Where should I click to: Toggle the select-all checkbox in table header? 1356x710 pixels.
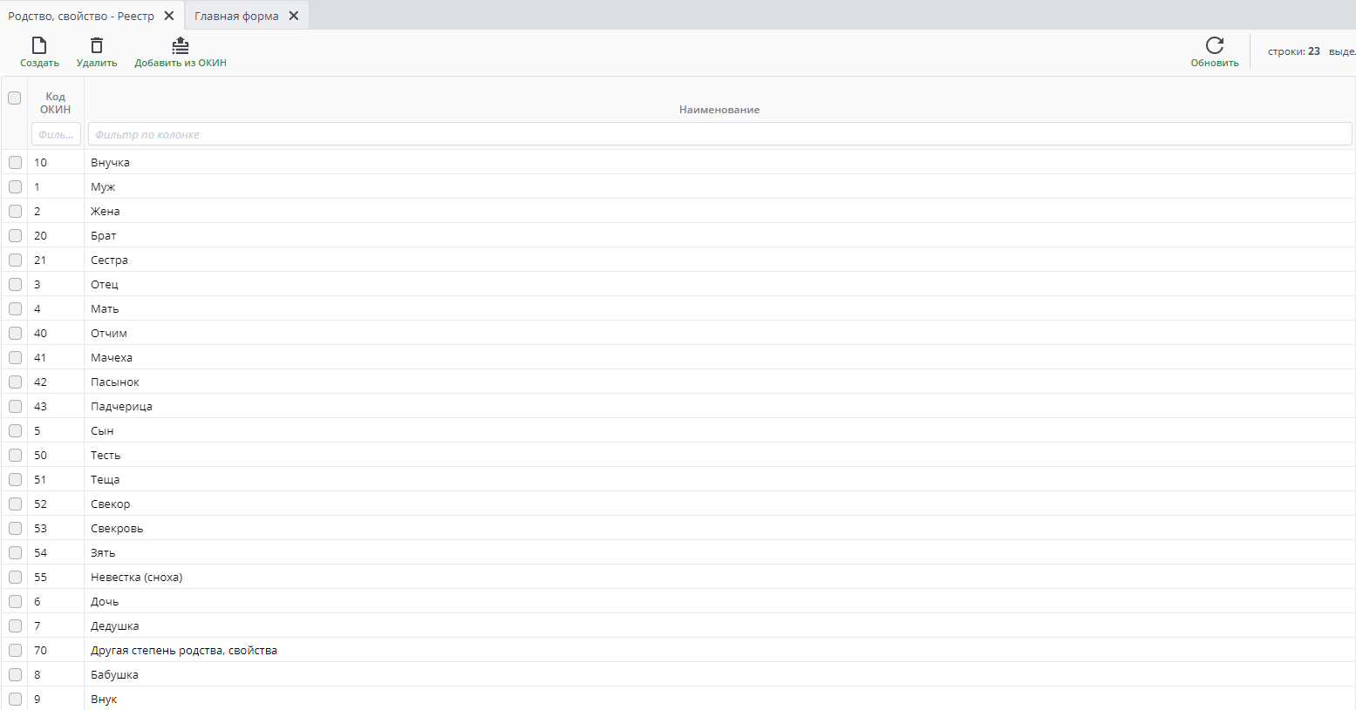tap(15, 98)
